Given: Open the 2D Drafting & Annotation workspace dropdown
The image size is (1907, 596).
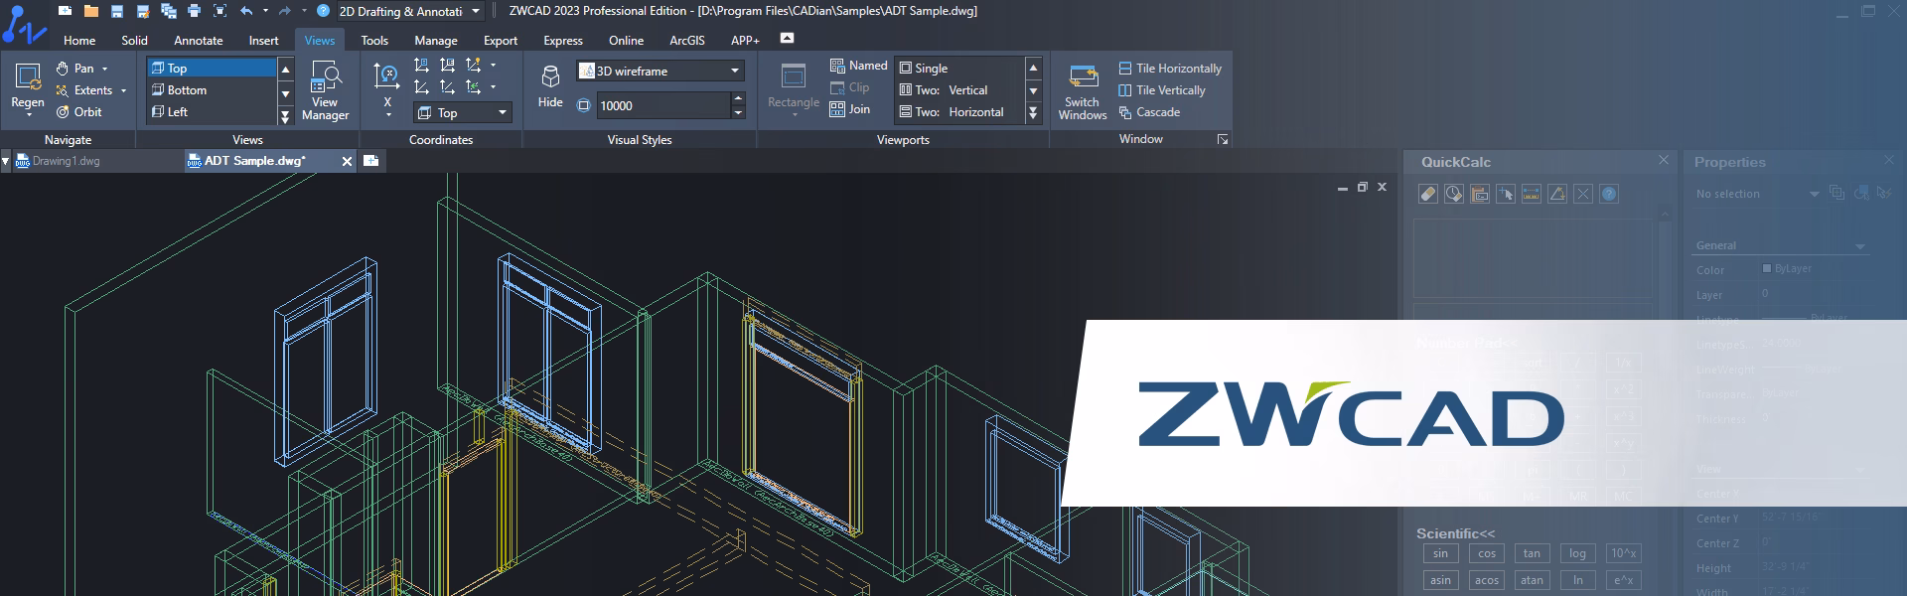Looking at the screenshot, I should [476, 11].
